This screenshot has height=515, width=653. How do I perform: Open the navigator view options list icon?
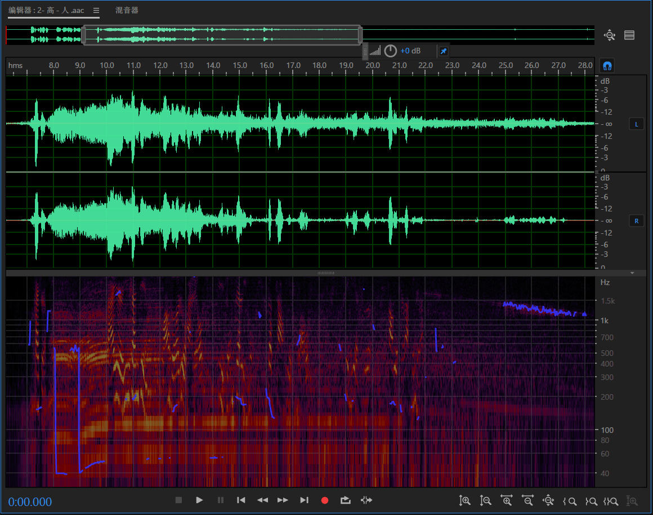pyautogui.click(x=629, y=35)
